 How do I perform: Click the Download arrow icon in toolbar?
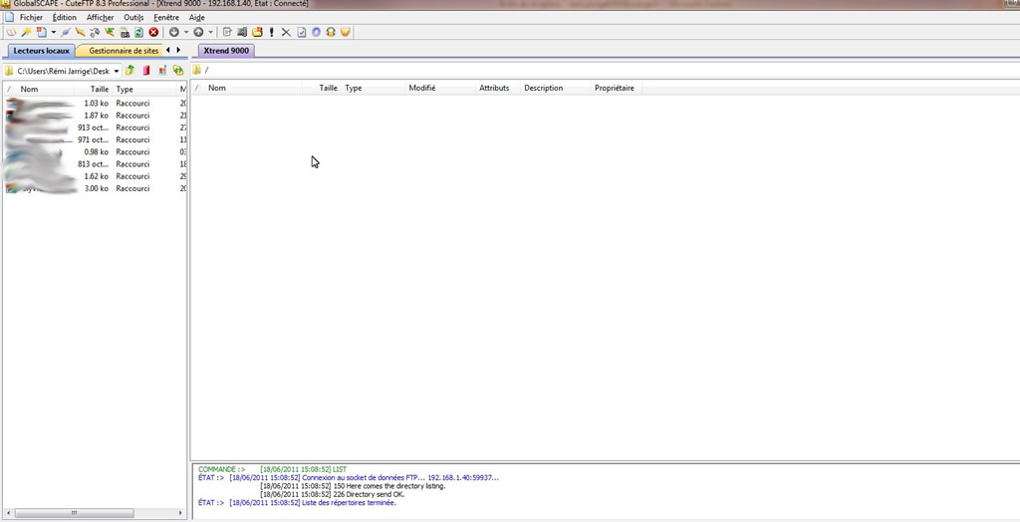point(173,32)
